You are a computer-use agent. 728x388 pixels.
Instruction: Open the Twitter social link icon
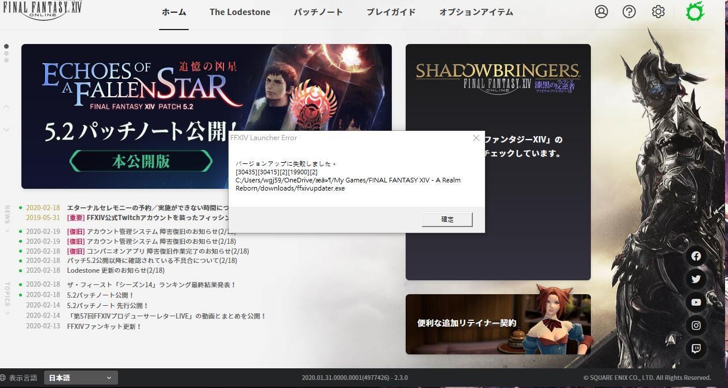coord(696,279)
